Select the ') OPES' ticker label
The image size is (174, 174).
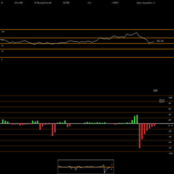[x=115, y=3]
